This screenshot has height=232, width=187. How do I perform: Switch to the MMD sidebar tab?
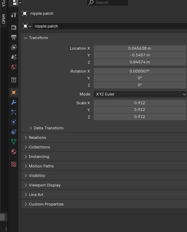[x=3, y=19]
